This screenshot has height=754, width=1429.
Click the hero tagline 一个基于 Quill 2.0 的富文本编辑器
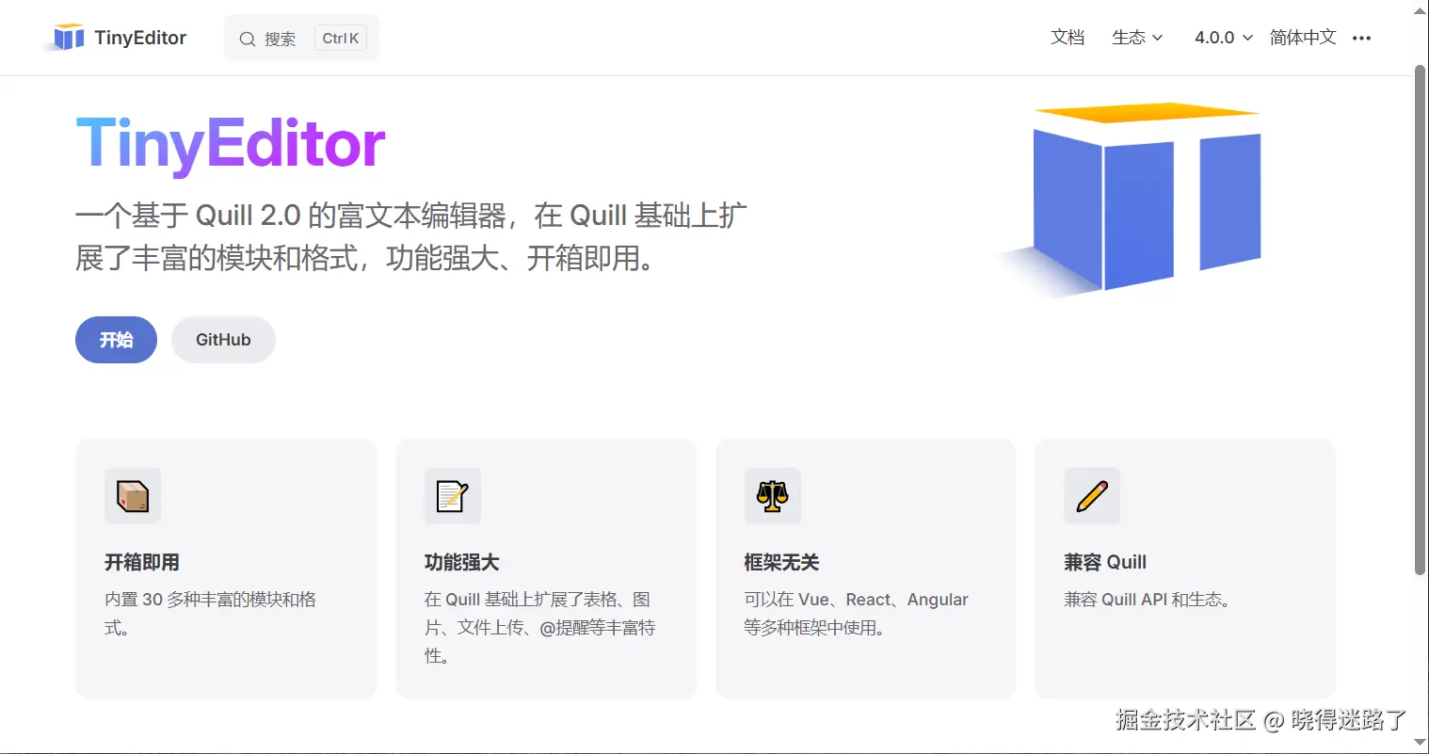291,216
